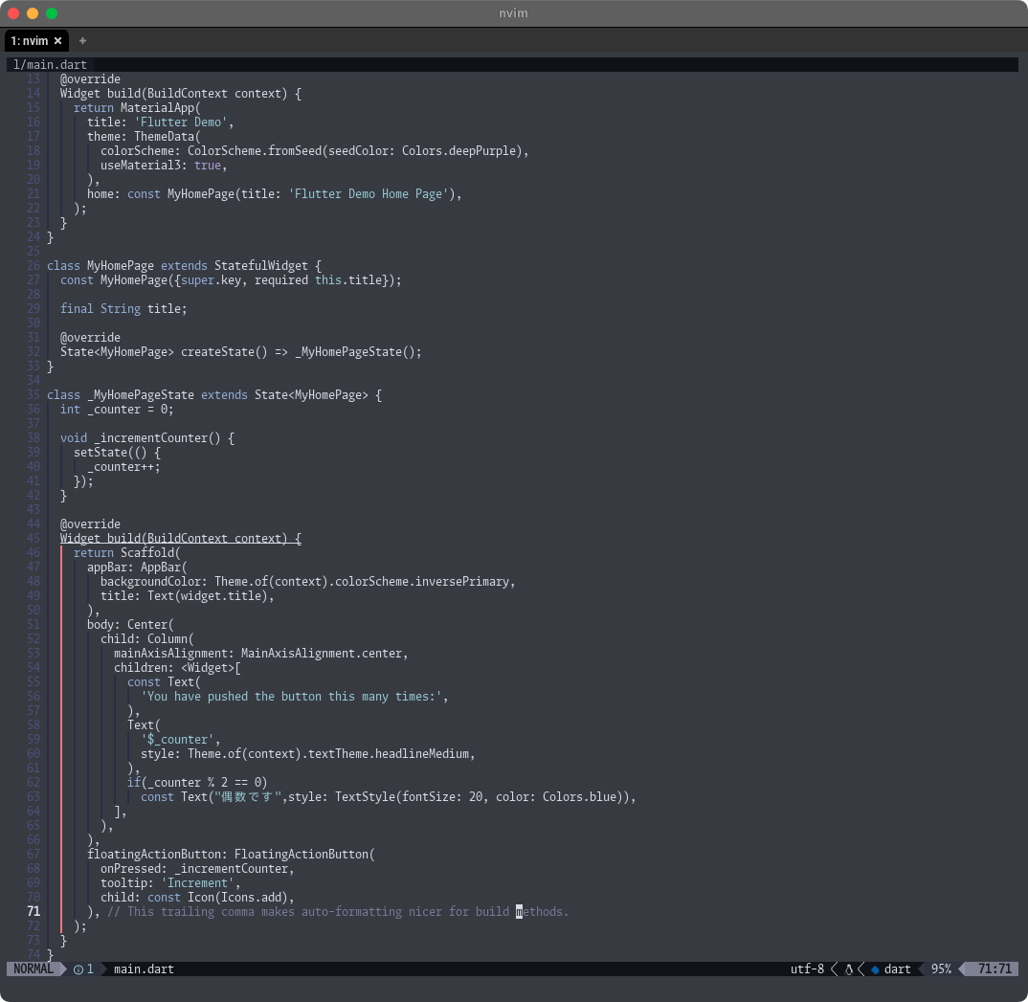Viewport: 1028px width, 1002px height.
Task: Click 'onPressed: _incrementCounter,' line
Action: click(x=197, y=868)
